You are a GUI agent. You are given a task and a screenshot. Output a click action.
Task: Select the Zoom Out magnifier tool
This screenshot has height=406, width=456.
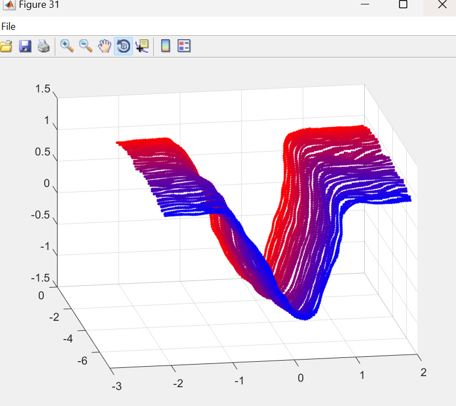tap(85, 46)
